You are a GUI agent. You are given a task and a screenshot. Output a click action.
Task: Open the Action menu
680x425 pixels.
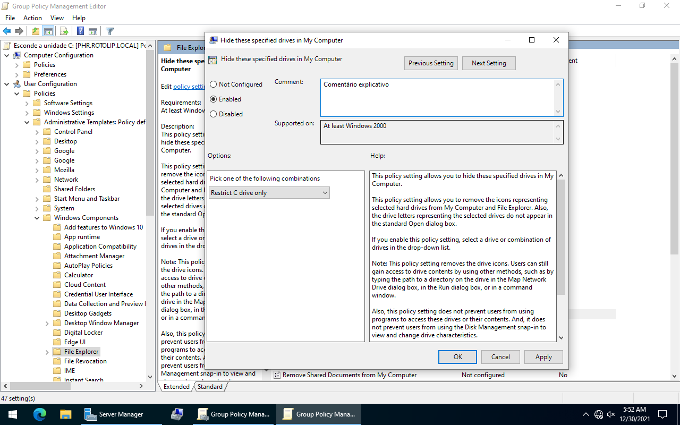pyautogui.click(x=32, y=18)
